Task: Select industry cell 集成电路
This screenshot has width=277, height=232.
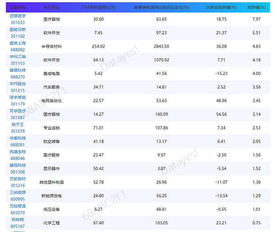Action: [51, 74]
